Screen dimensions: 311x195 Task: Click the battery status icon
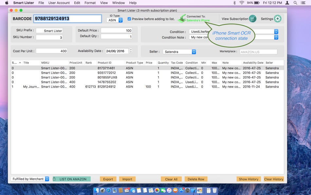257,3
